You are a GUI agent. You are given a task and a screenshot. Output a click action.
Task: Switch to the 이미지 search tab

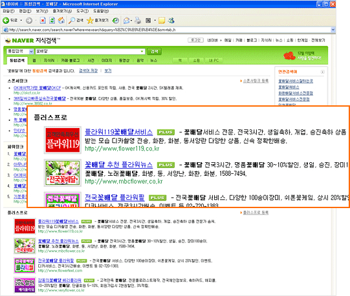point(107,61)
